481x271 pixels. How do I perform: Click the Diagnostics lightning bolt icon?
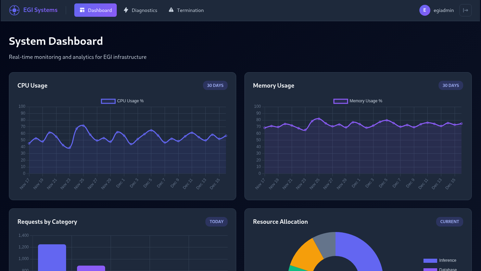pos(126,10)
